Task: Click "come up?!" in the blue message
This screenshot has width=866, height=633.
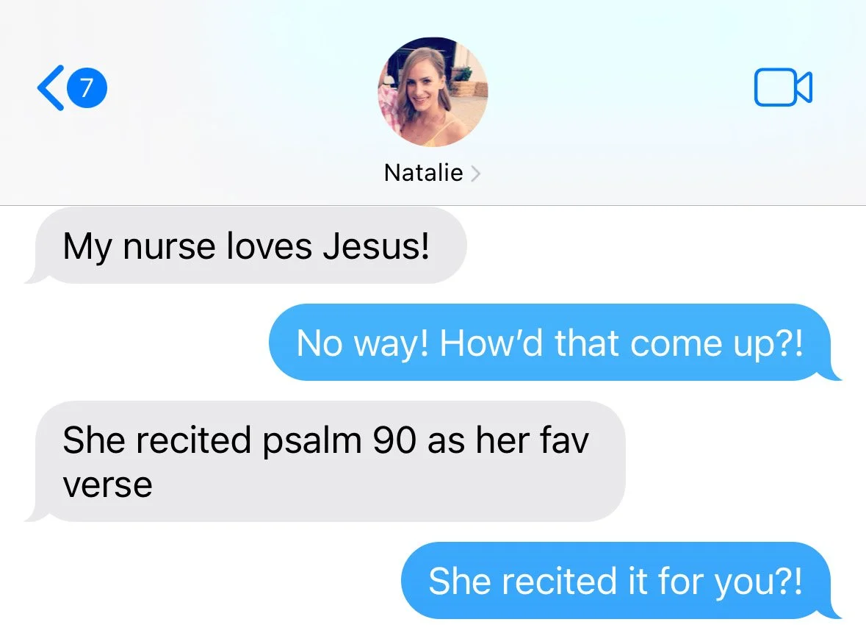Action: point(716,344)
